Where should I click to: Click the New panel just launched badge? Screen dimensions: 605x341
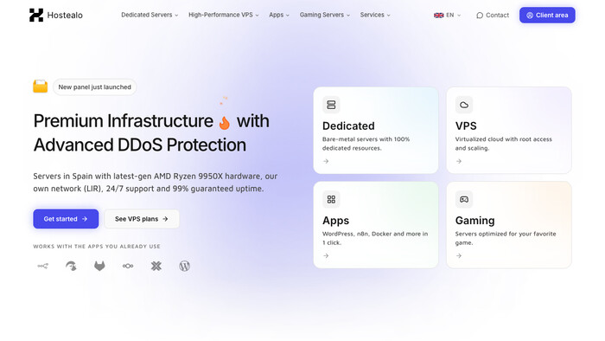[94, 87]
